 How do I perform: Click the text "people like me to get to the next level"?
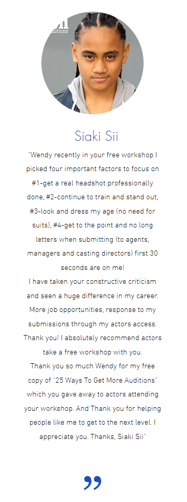pos(90,423)
